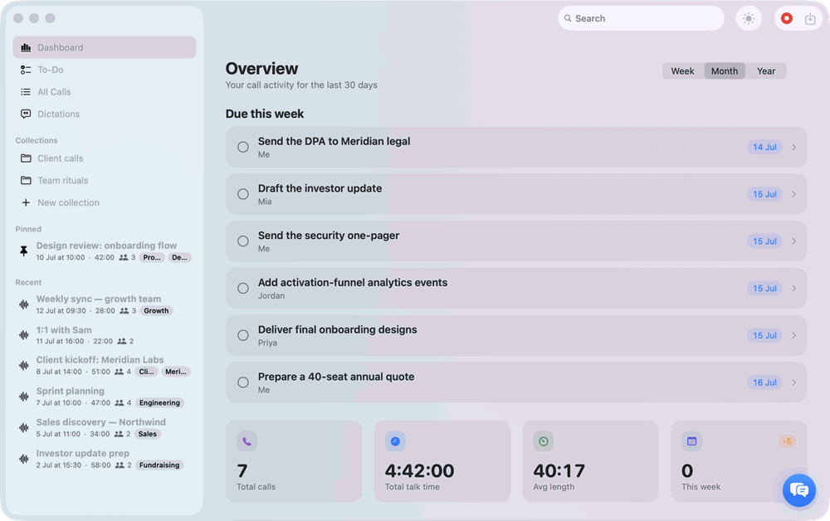The image size is (830, 521).
Task: Expand chevron on activation-funnel analytics row
Action: (x=794, y=288)
